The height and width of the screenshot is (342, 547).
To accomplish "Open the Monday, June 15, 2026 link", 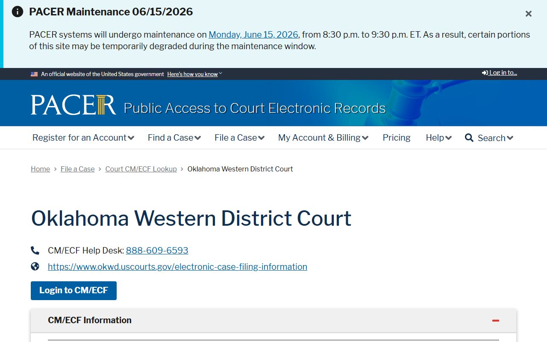I will pos(253,35).
